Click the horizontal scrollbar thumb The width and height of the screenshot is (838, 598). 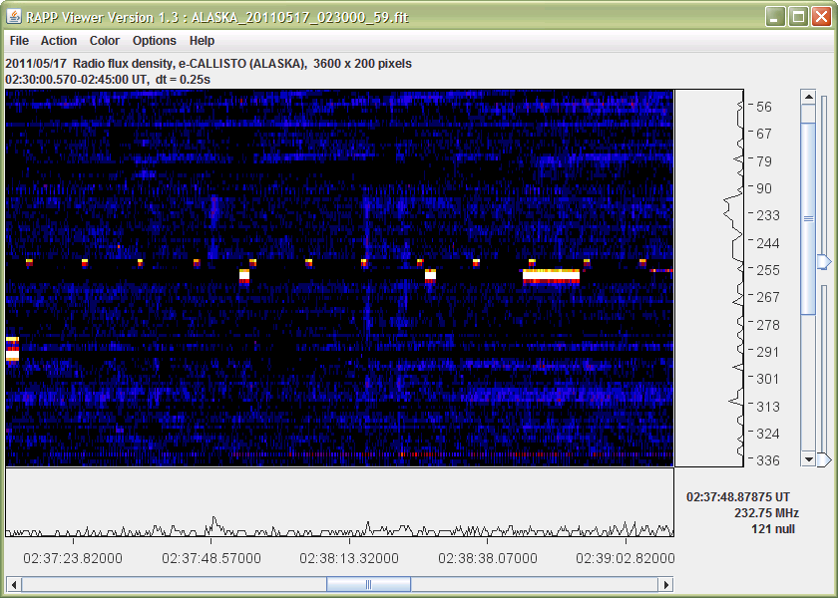368,585
